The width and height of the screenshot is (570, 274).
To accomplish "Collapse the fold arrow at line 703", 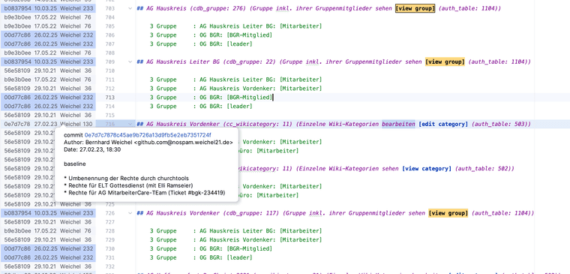I will pyautogui.click(x=130, y=8).
